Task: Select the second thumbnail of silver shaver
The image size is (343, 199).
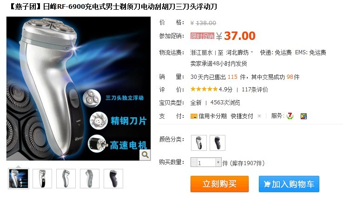Action: point(42,179)
